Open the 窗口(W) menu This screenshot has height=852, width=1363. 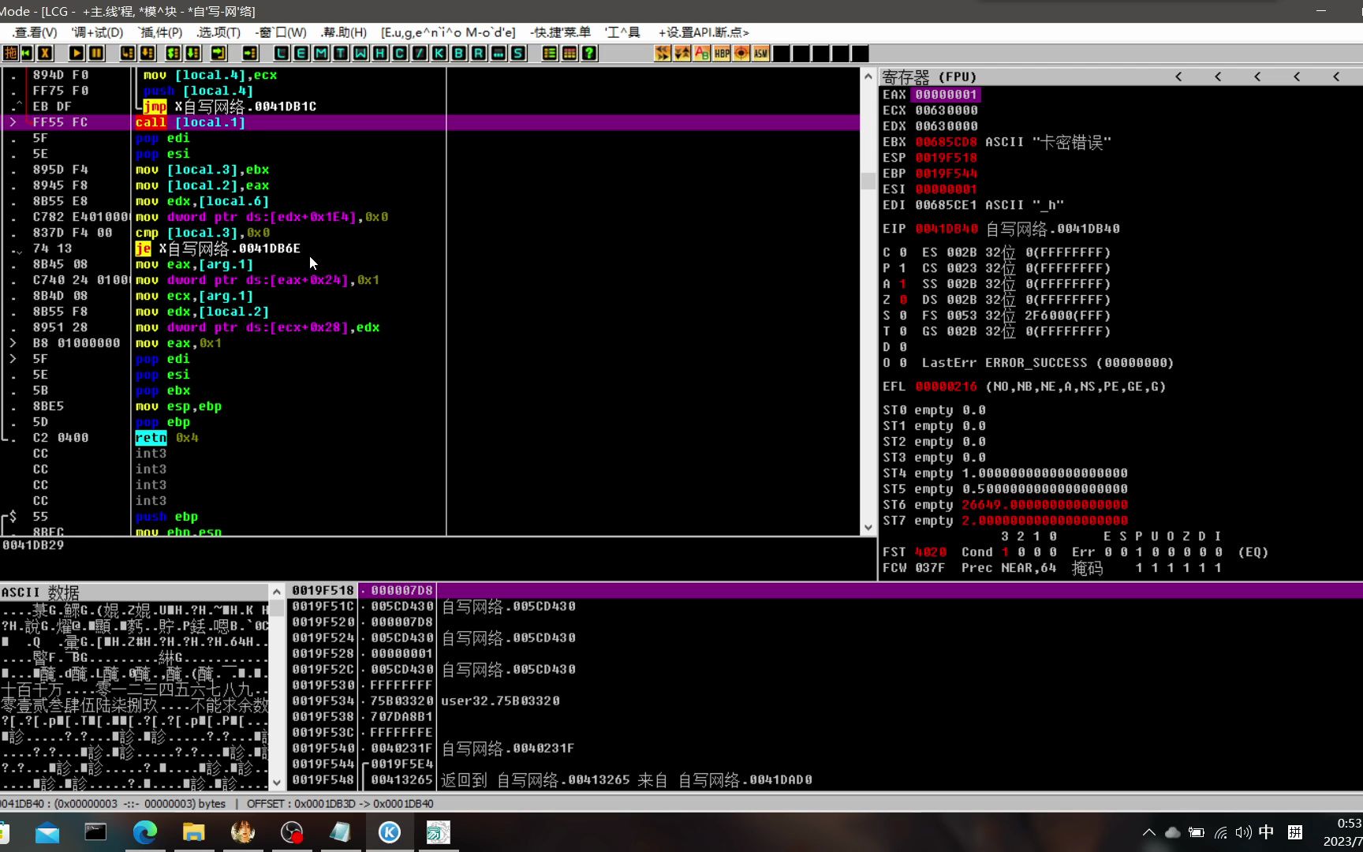tap(281, 32)
